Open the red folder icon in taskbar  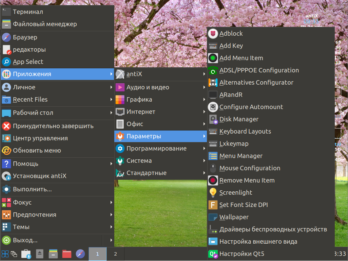66,254
